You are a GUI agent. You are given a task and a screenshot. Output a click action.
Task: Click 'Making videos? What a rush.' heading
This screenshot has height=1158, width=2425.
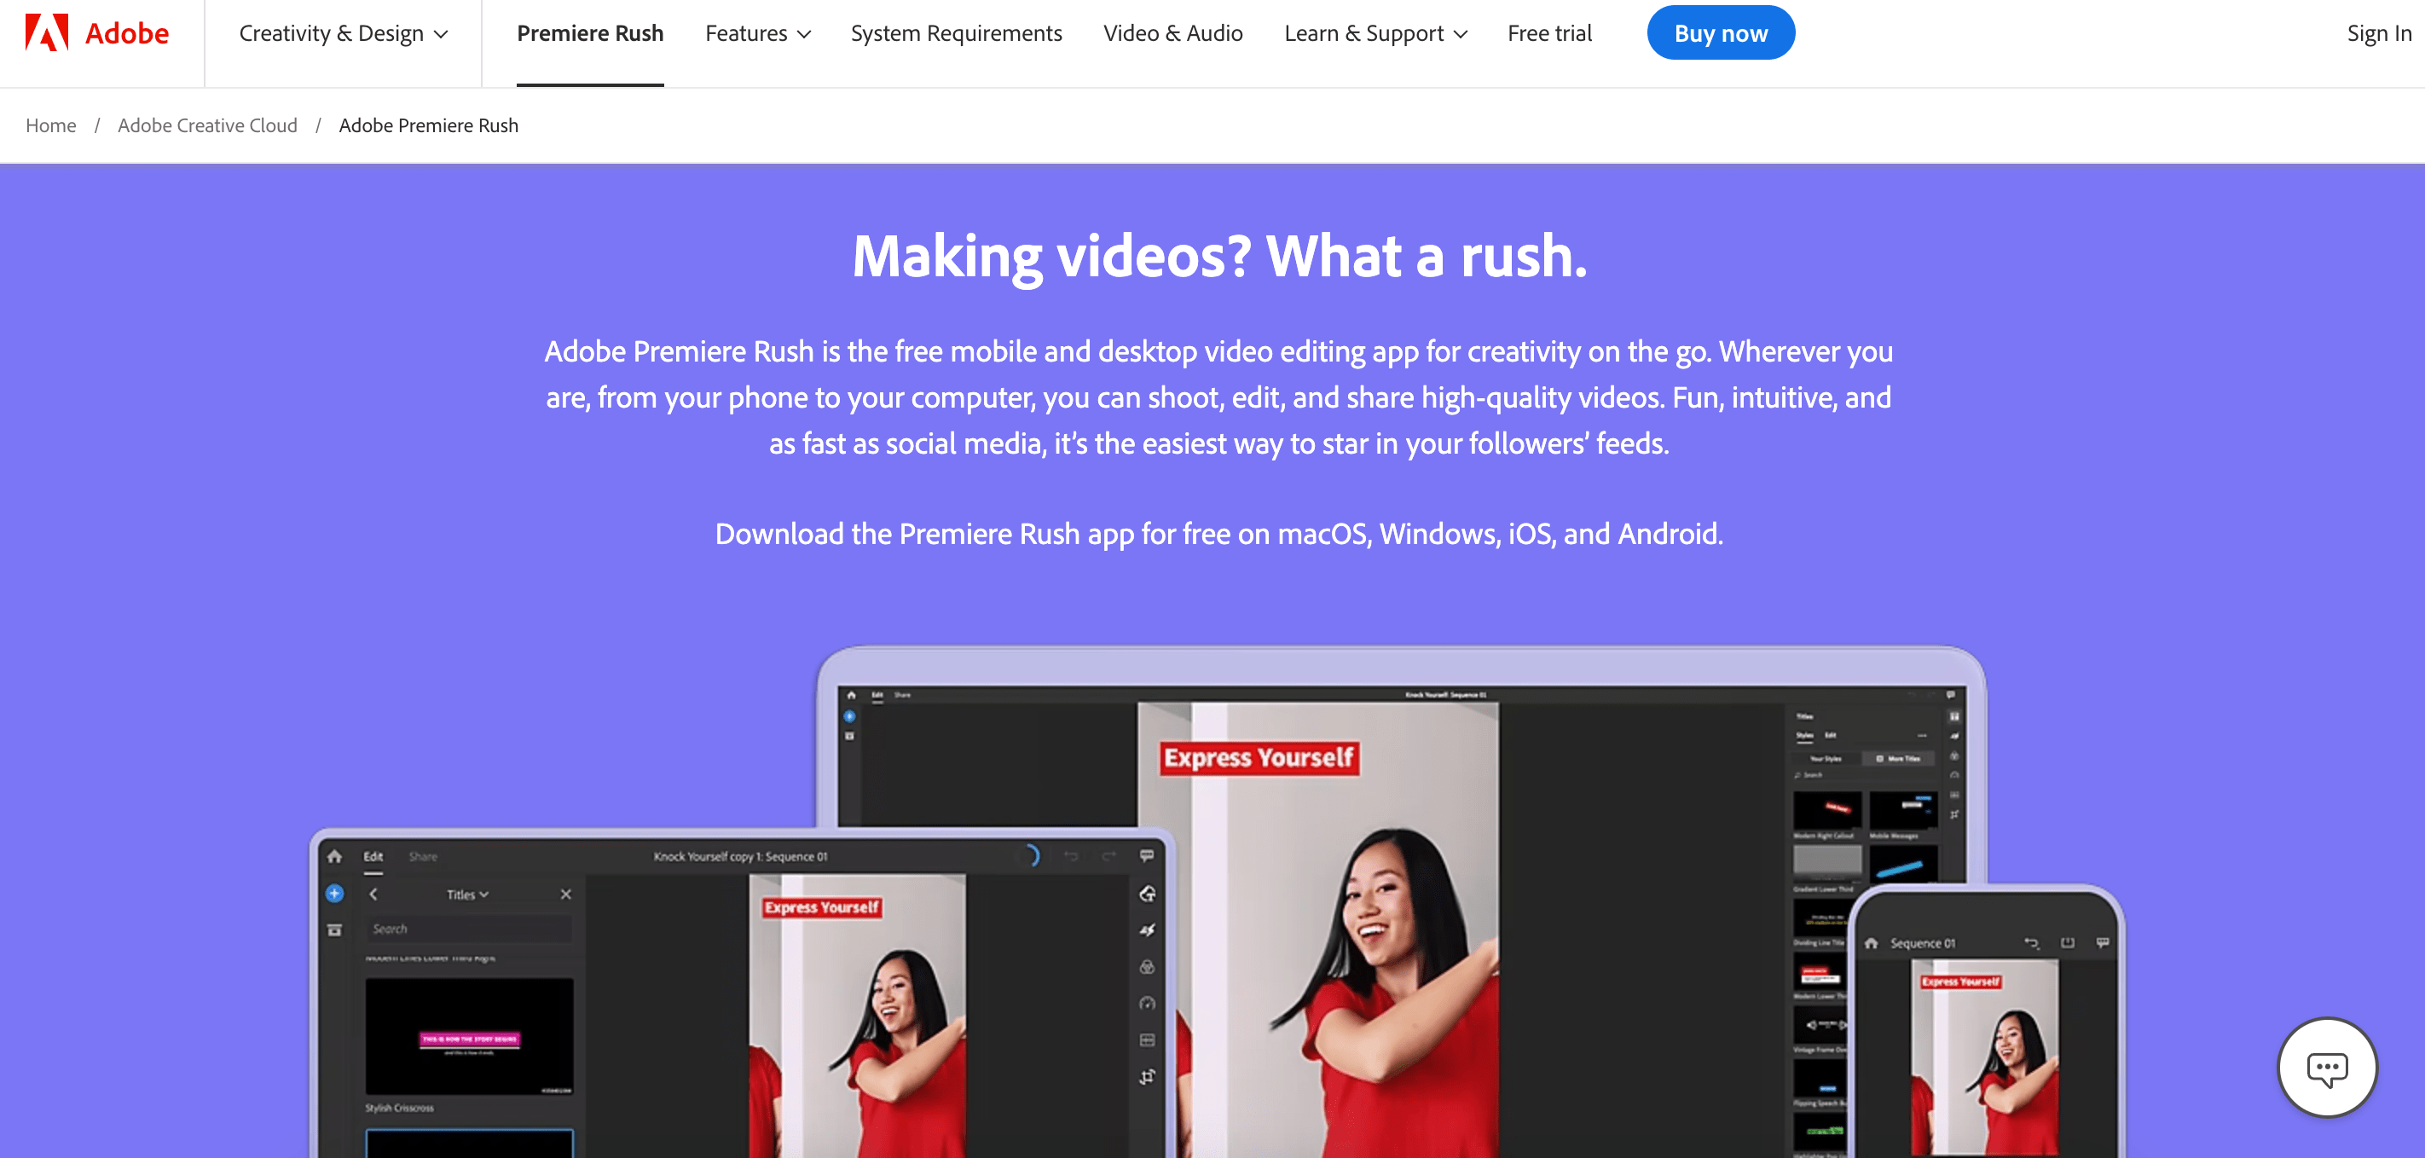pyautogui.click(x=1219, y=256)
